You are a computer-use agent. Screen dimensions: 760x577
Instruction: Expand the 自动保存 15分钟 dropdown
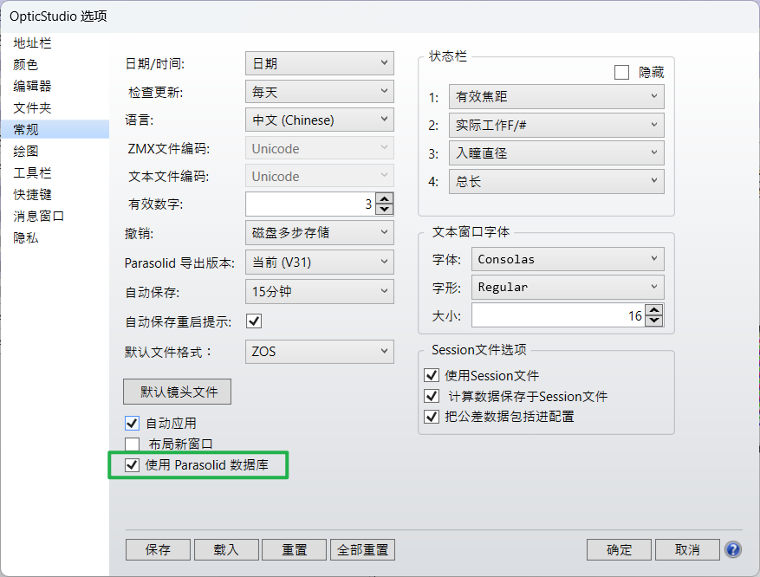click(319, 292)
